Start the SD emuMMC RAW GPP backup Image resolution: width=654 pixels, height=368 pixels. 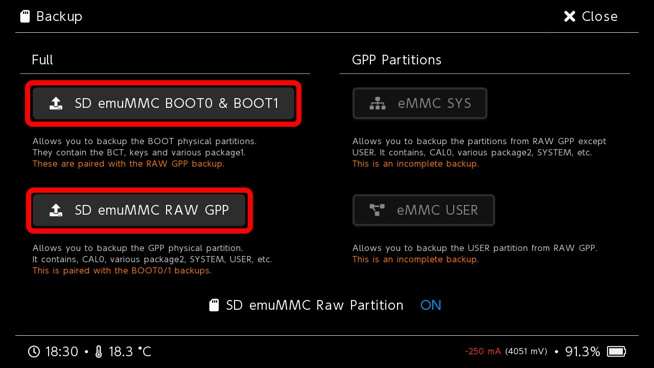pyautogui.click(x=152, y=210)
